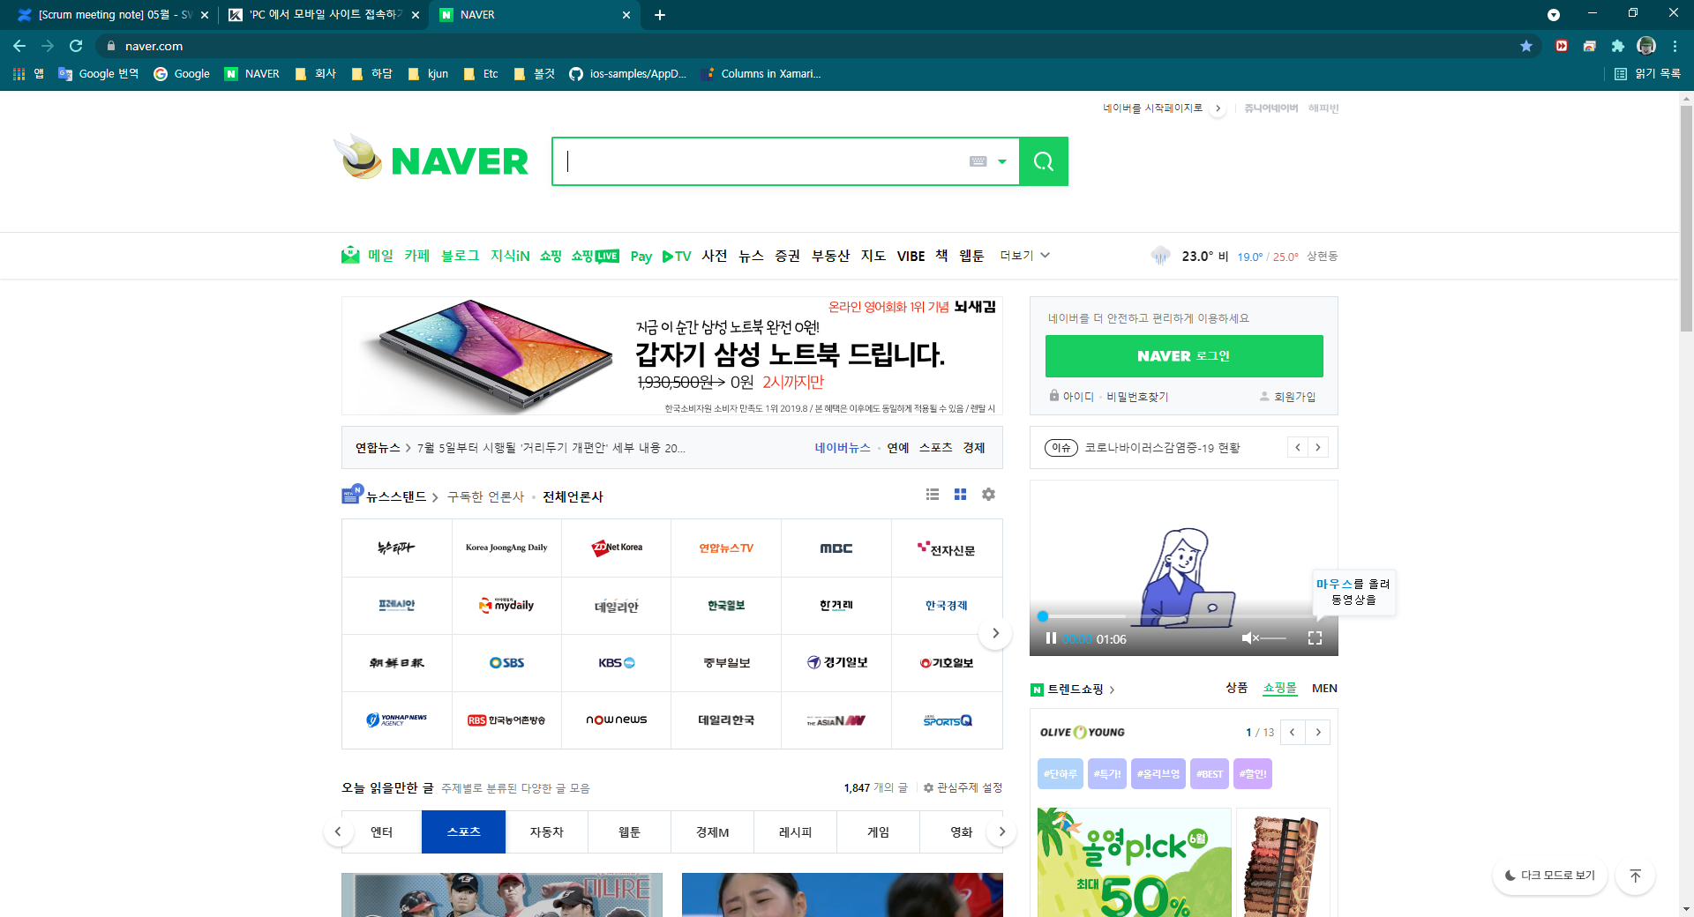Open Chrome three-dot menu

pyautogui.click(x=1675, y=46)
